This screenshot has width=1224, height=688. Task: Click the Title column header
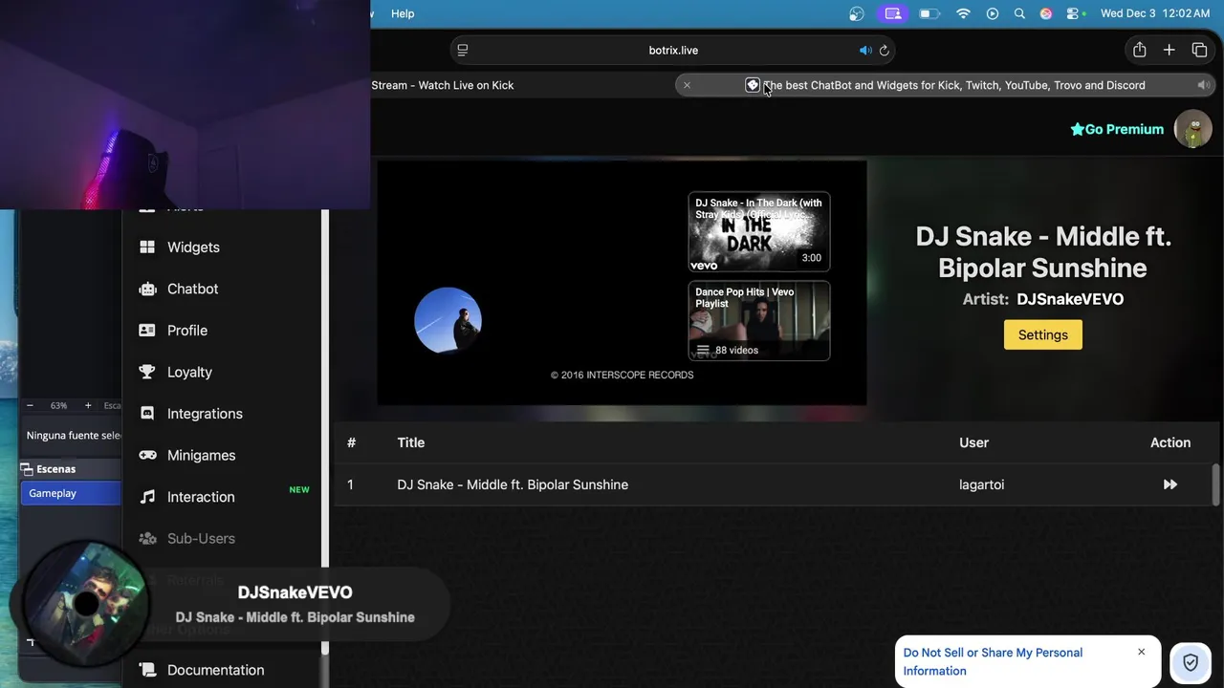coord(410,442)
